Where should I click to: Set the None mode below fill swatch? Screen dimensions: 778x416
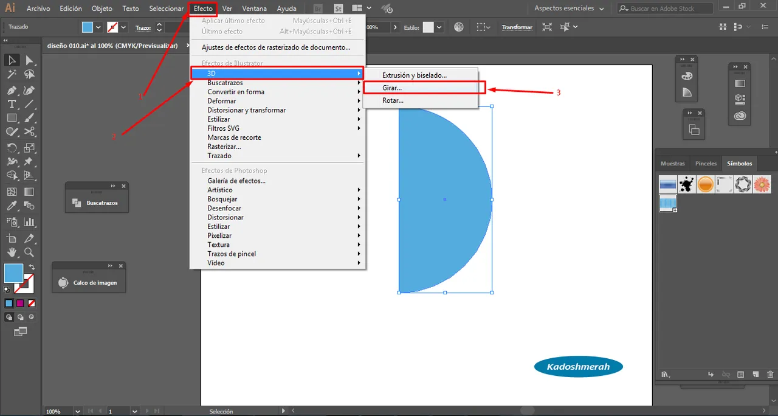pyautogui.click(x=32, y=303)
